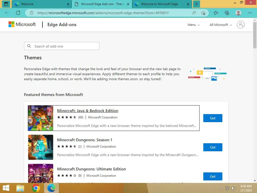The height and width of the screenshot is (193, 257).
Task: Switch to the Microsoft Edge Add-ons tab
Action: tap(102, 4)
